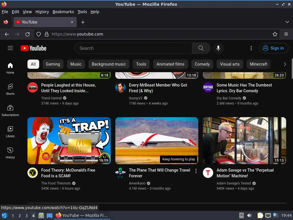Open the View menu

[x=27, y=12]
